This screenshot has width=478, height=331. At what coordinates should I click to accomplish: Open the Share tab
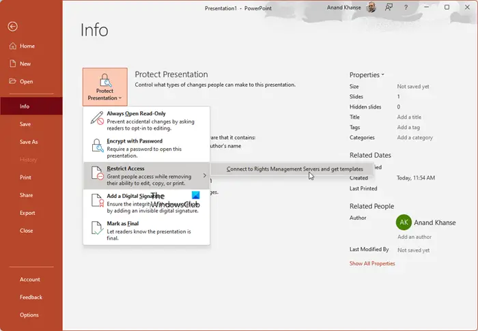tap(31, 195)
